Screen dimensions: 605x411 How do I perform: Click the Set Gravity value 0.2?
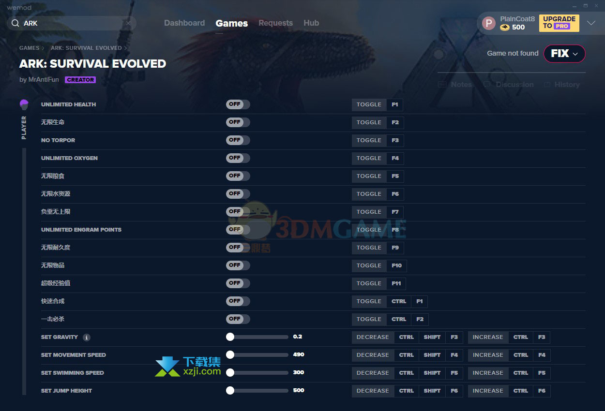(x=298, y=337)
